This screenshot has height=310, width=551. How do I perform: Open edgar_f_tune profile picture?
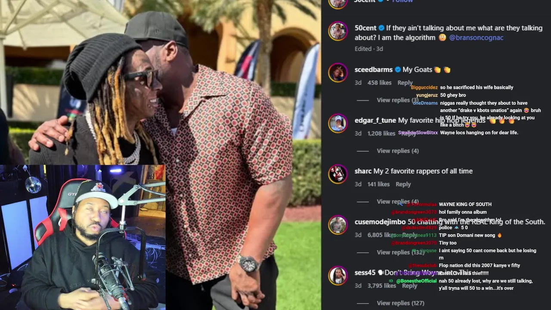(338, 124)
